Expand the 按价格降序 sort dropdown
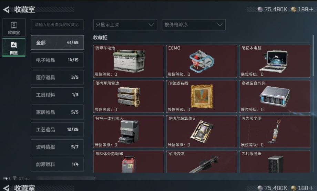 click(x=194, y=25)
